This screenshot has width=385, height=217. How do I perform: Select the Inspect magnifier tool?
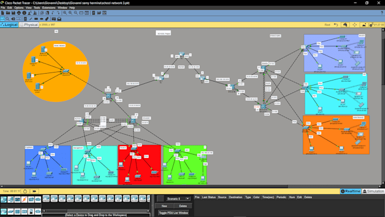coord(7,19)
